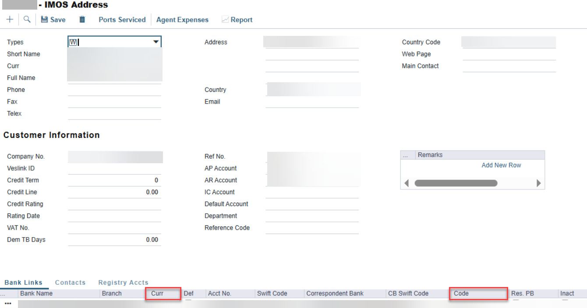Open Ports Serviced from the toolbar
587x308 pixels.
coord(122,20)
